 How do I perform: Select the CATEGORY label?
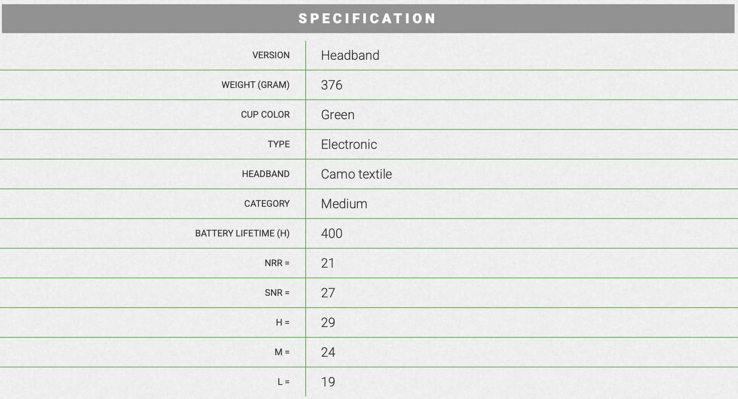pyautogui.click(x=267, y=204)
